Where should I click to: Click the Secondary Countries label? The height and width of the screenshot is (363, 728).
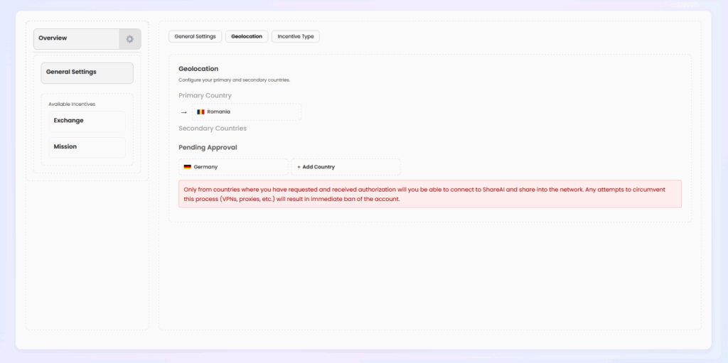pos(213,129)
